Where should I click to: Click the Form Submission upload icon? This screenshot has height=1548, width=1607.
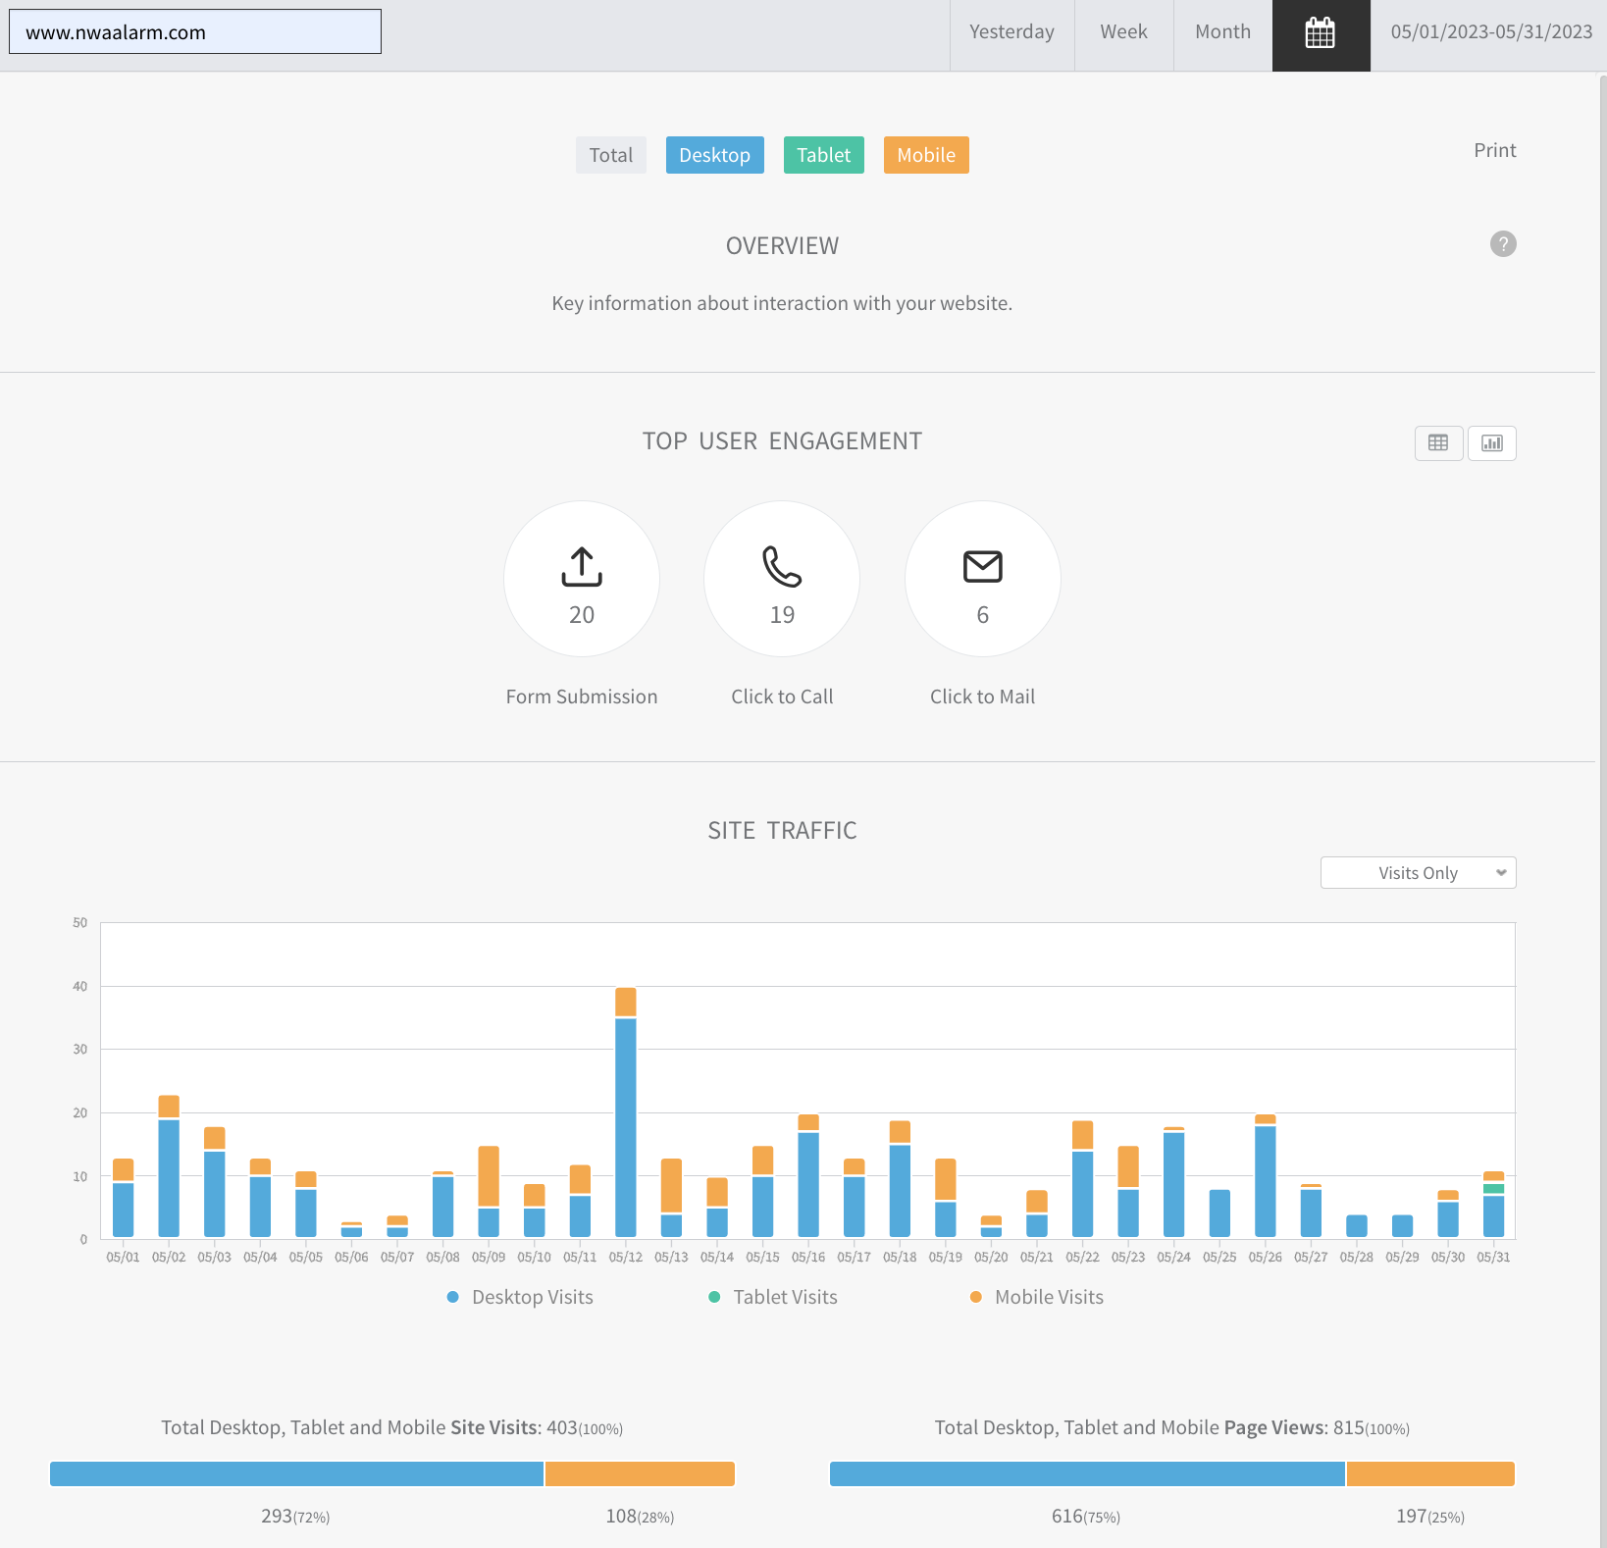coord(582,567)
